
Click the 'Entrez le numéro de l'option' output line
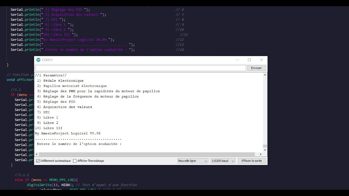(79, 144)
